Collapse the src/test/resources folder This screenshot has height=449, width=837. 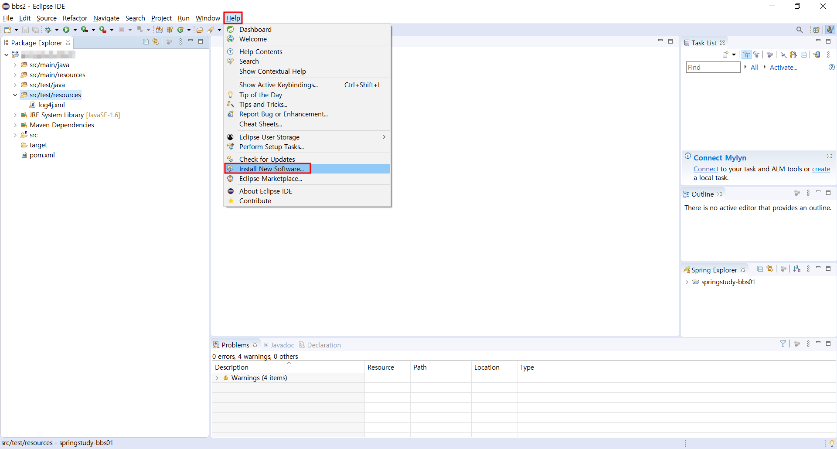pyautogui.click(x=15, y=95)
